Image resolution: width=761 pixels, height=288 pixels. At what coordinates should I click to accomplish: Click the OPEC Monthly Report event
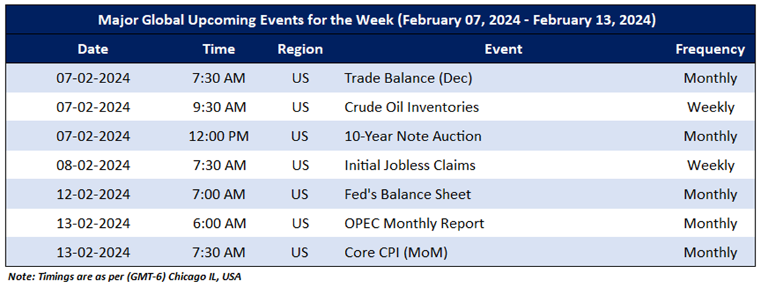[414, 224]
